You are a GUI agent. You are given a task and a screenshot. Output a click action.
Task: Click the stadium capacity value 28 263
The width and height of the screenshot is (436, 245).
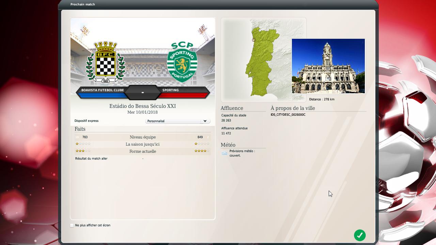pos(226,120)
